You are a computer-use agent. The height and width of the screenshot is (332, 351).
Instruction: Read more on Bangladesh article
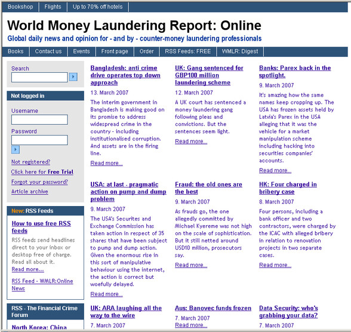(x=106, y=163)
